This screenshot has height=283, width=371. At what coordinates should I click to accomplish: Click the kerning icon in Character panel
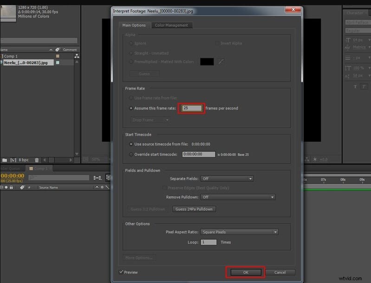click(347, 47)
